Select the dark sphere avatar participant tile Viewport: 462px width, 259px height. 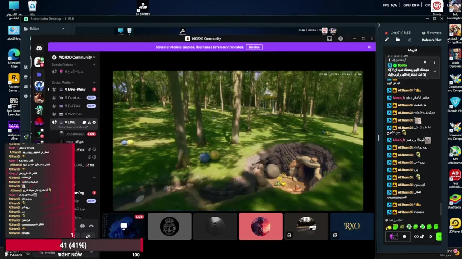[x=215, y=226]
